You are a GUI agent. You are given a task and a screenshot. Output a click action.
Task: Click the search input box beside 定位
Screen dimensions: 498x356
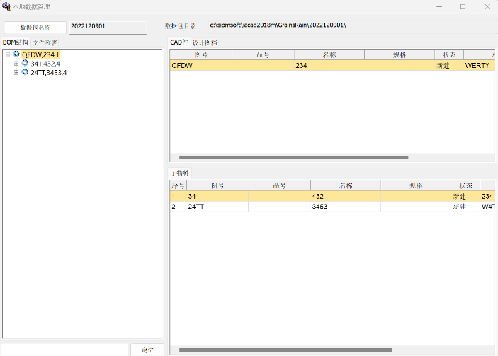point(64,350)
